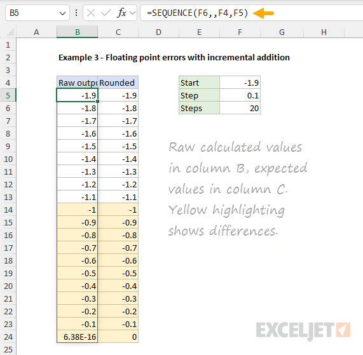Click the formula bar options dots

click(x=76, y=13)
